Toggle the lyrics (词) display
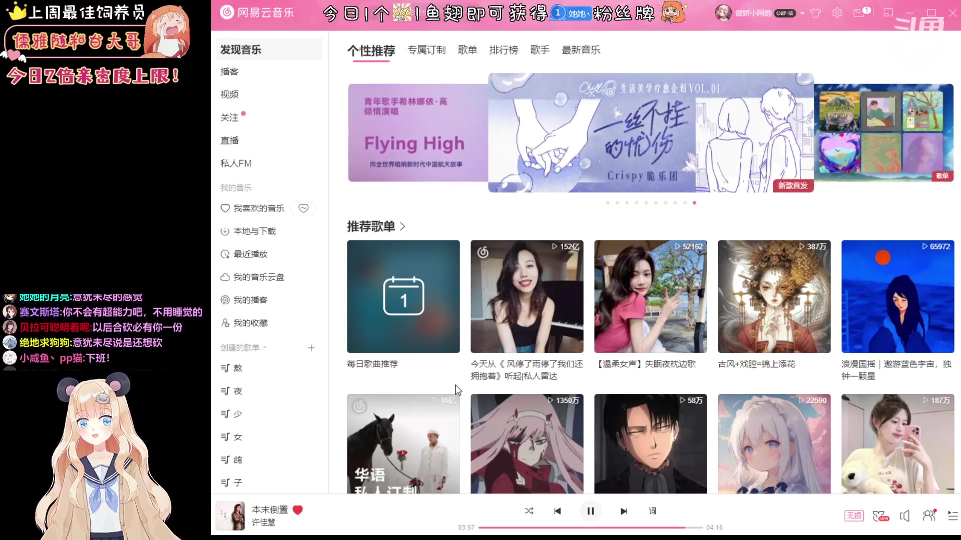 652,511
